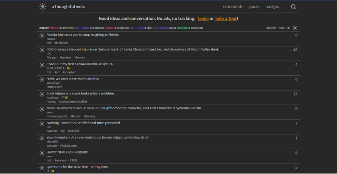The height and width of the screenshot is (174, 337).
Task: Click the latimes.com domain link
Action: click(x=54, y=87)
